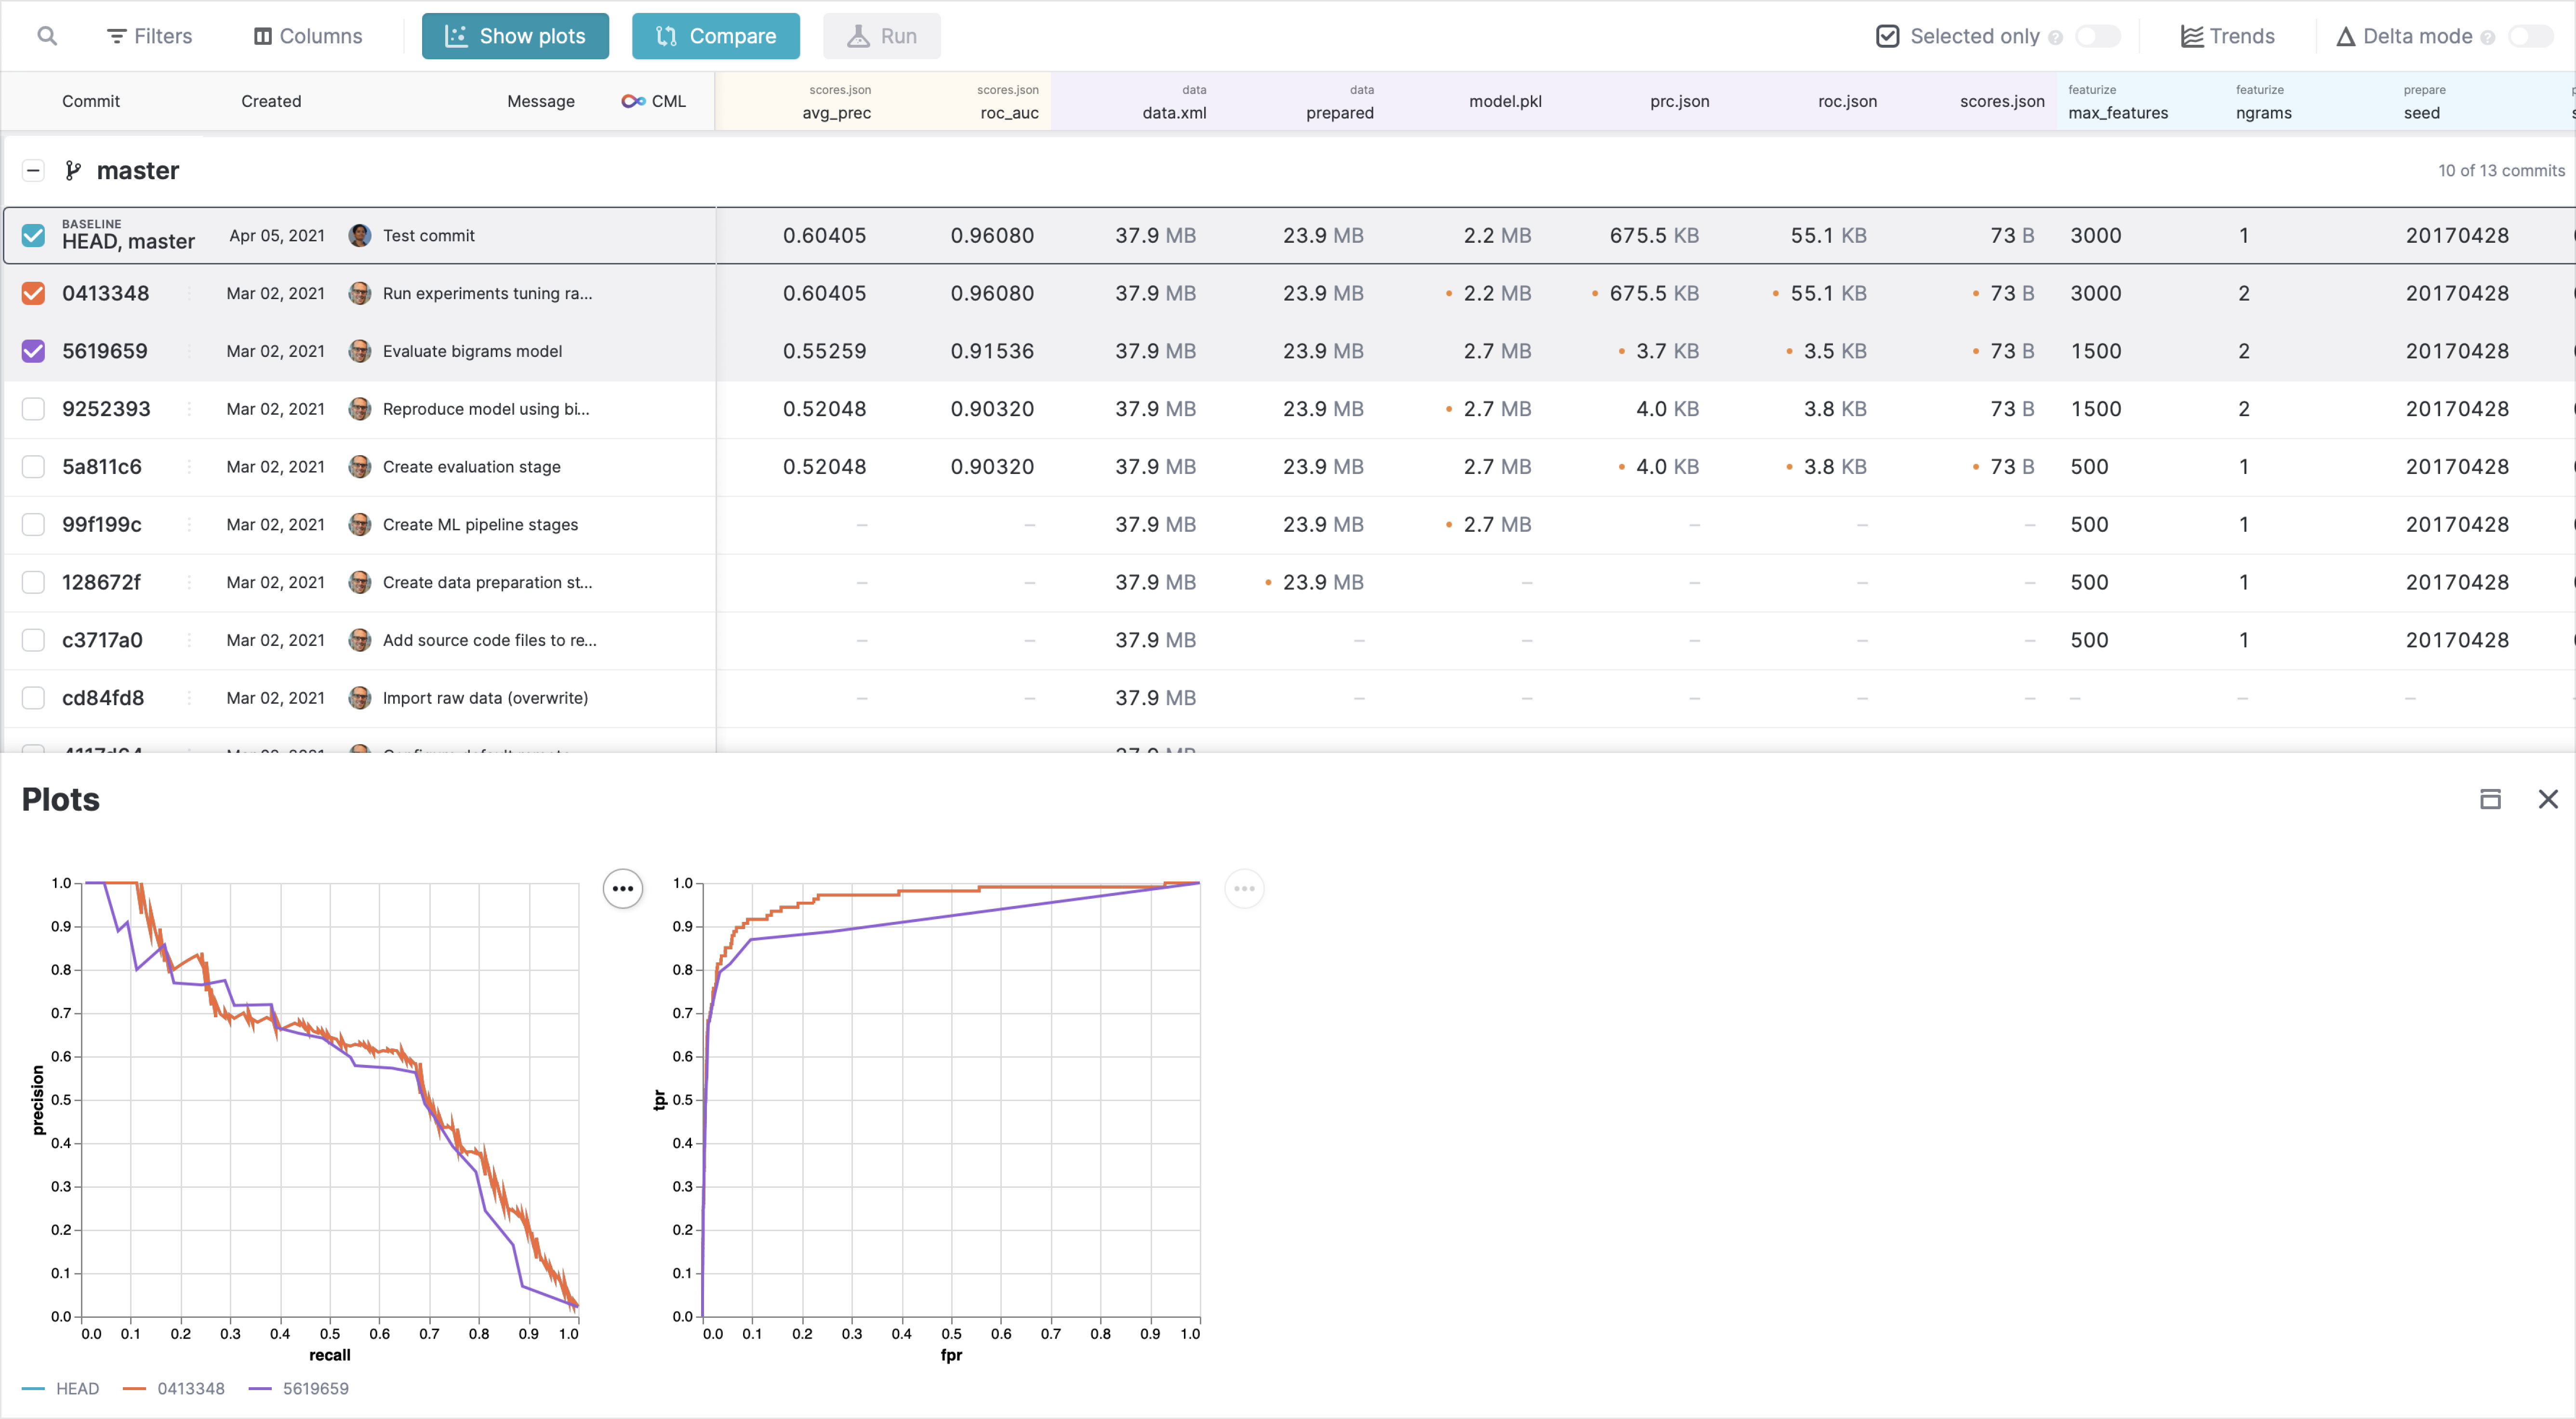Click the Created column header
This screenshot has height=1419, width=2576.
tap(271, 101)
